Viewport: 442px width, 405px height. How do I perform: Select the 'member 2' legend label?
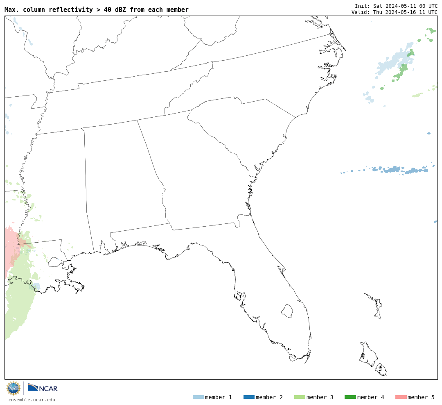(269, 397)
